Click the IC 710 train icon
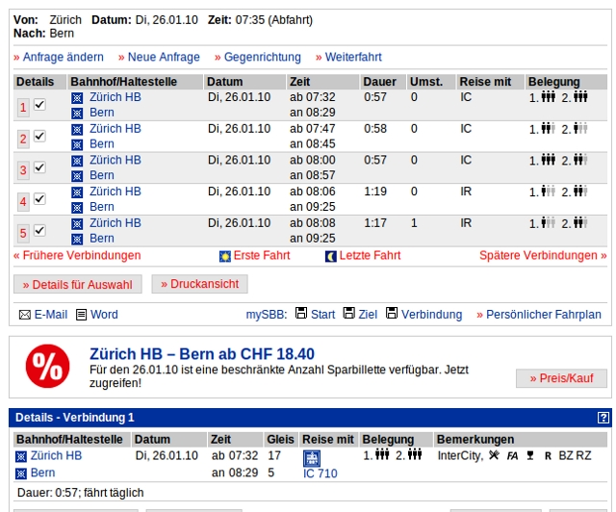This screenshot has height=512, width=616. pyautogui.click(x=312, y=457)
